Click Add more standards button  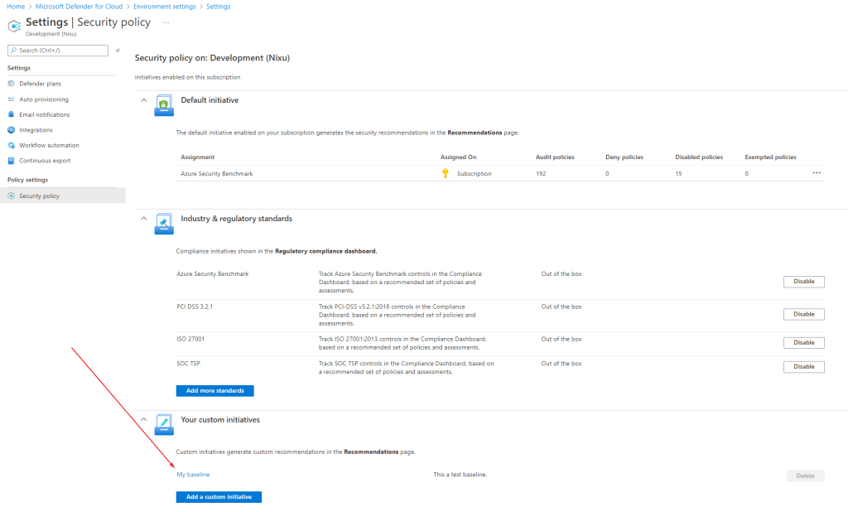pyautogui.click(x=214, y=390)
